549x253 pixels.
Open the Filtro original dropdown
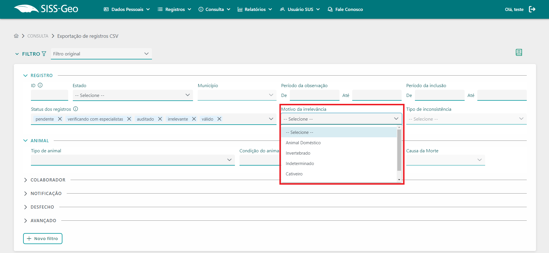(101, 54)
